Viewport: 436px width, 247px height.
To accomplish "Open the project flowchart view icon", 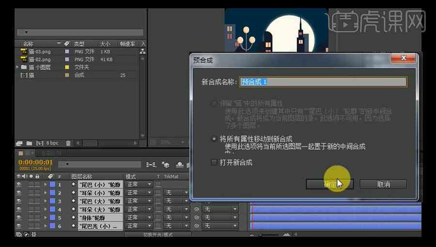I will [x=142, y=51].
